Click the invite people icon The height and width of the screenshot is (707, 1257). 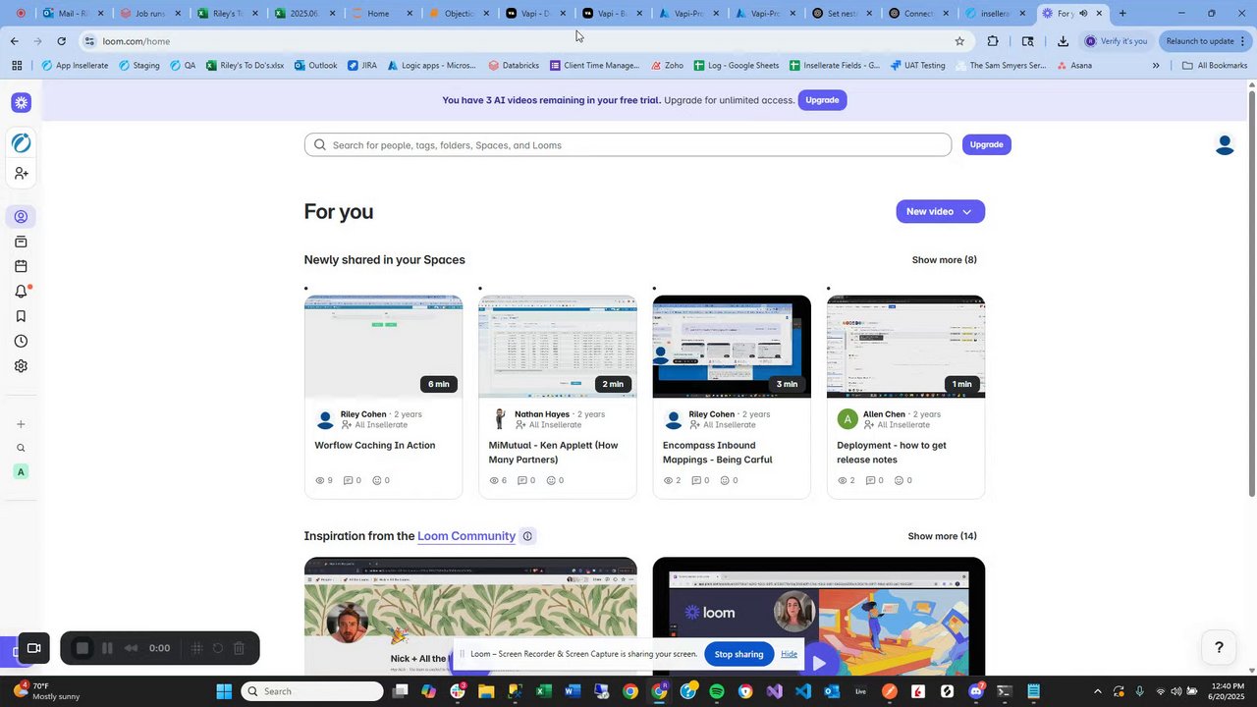(x=21, y=173)
